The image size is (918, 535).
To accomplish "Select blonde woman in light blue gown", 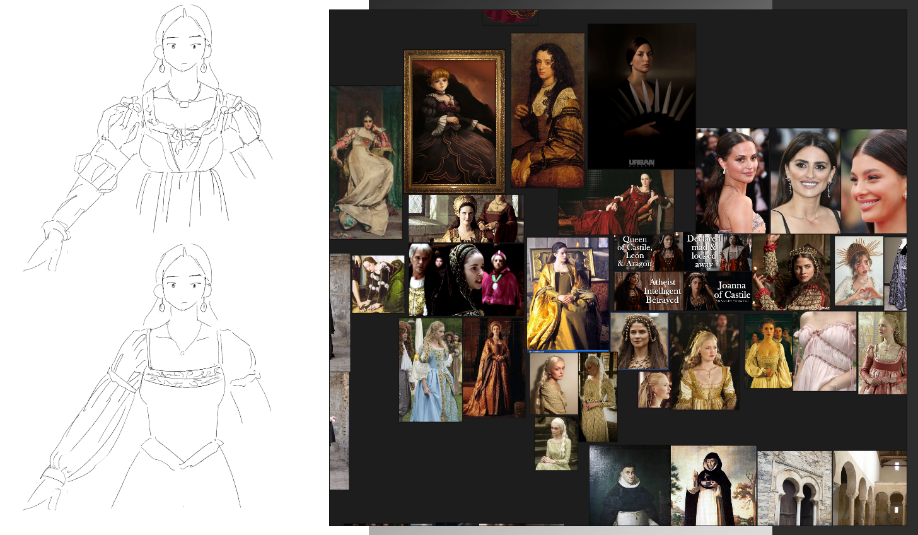I will [x=431, y=370].
